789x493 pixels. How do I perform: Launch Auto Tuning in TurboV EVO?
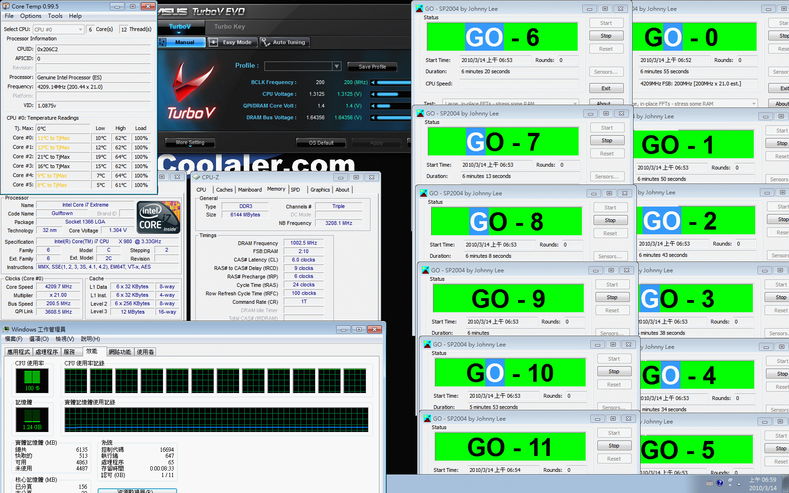[285, 42]
